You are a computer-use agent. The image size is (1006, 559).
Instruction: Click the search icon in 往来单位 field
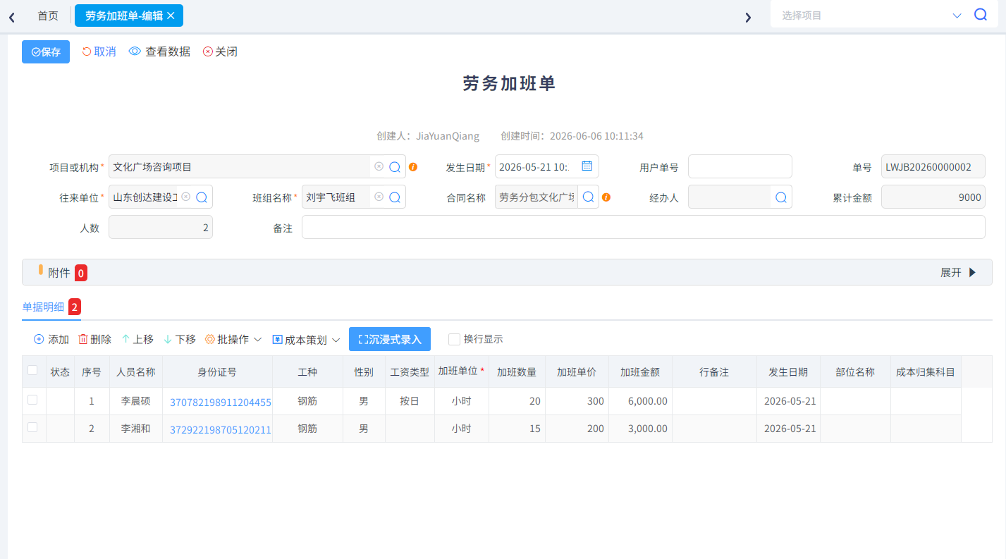coord(202,197)
